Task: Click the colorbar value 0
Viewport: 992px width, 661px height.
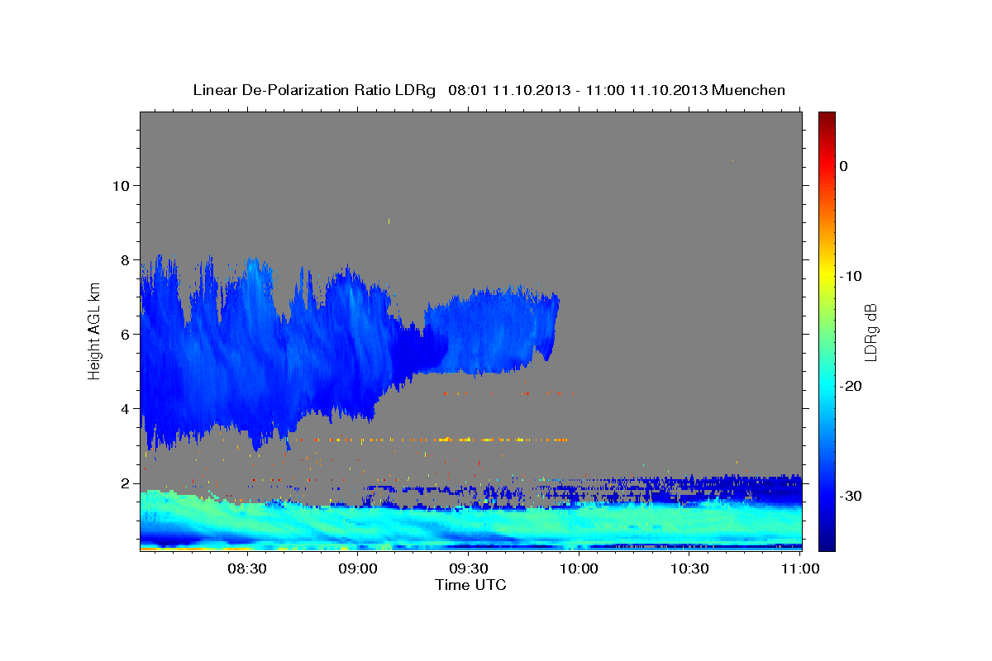Action: (843, 166)
